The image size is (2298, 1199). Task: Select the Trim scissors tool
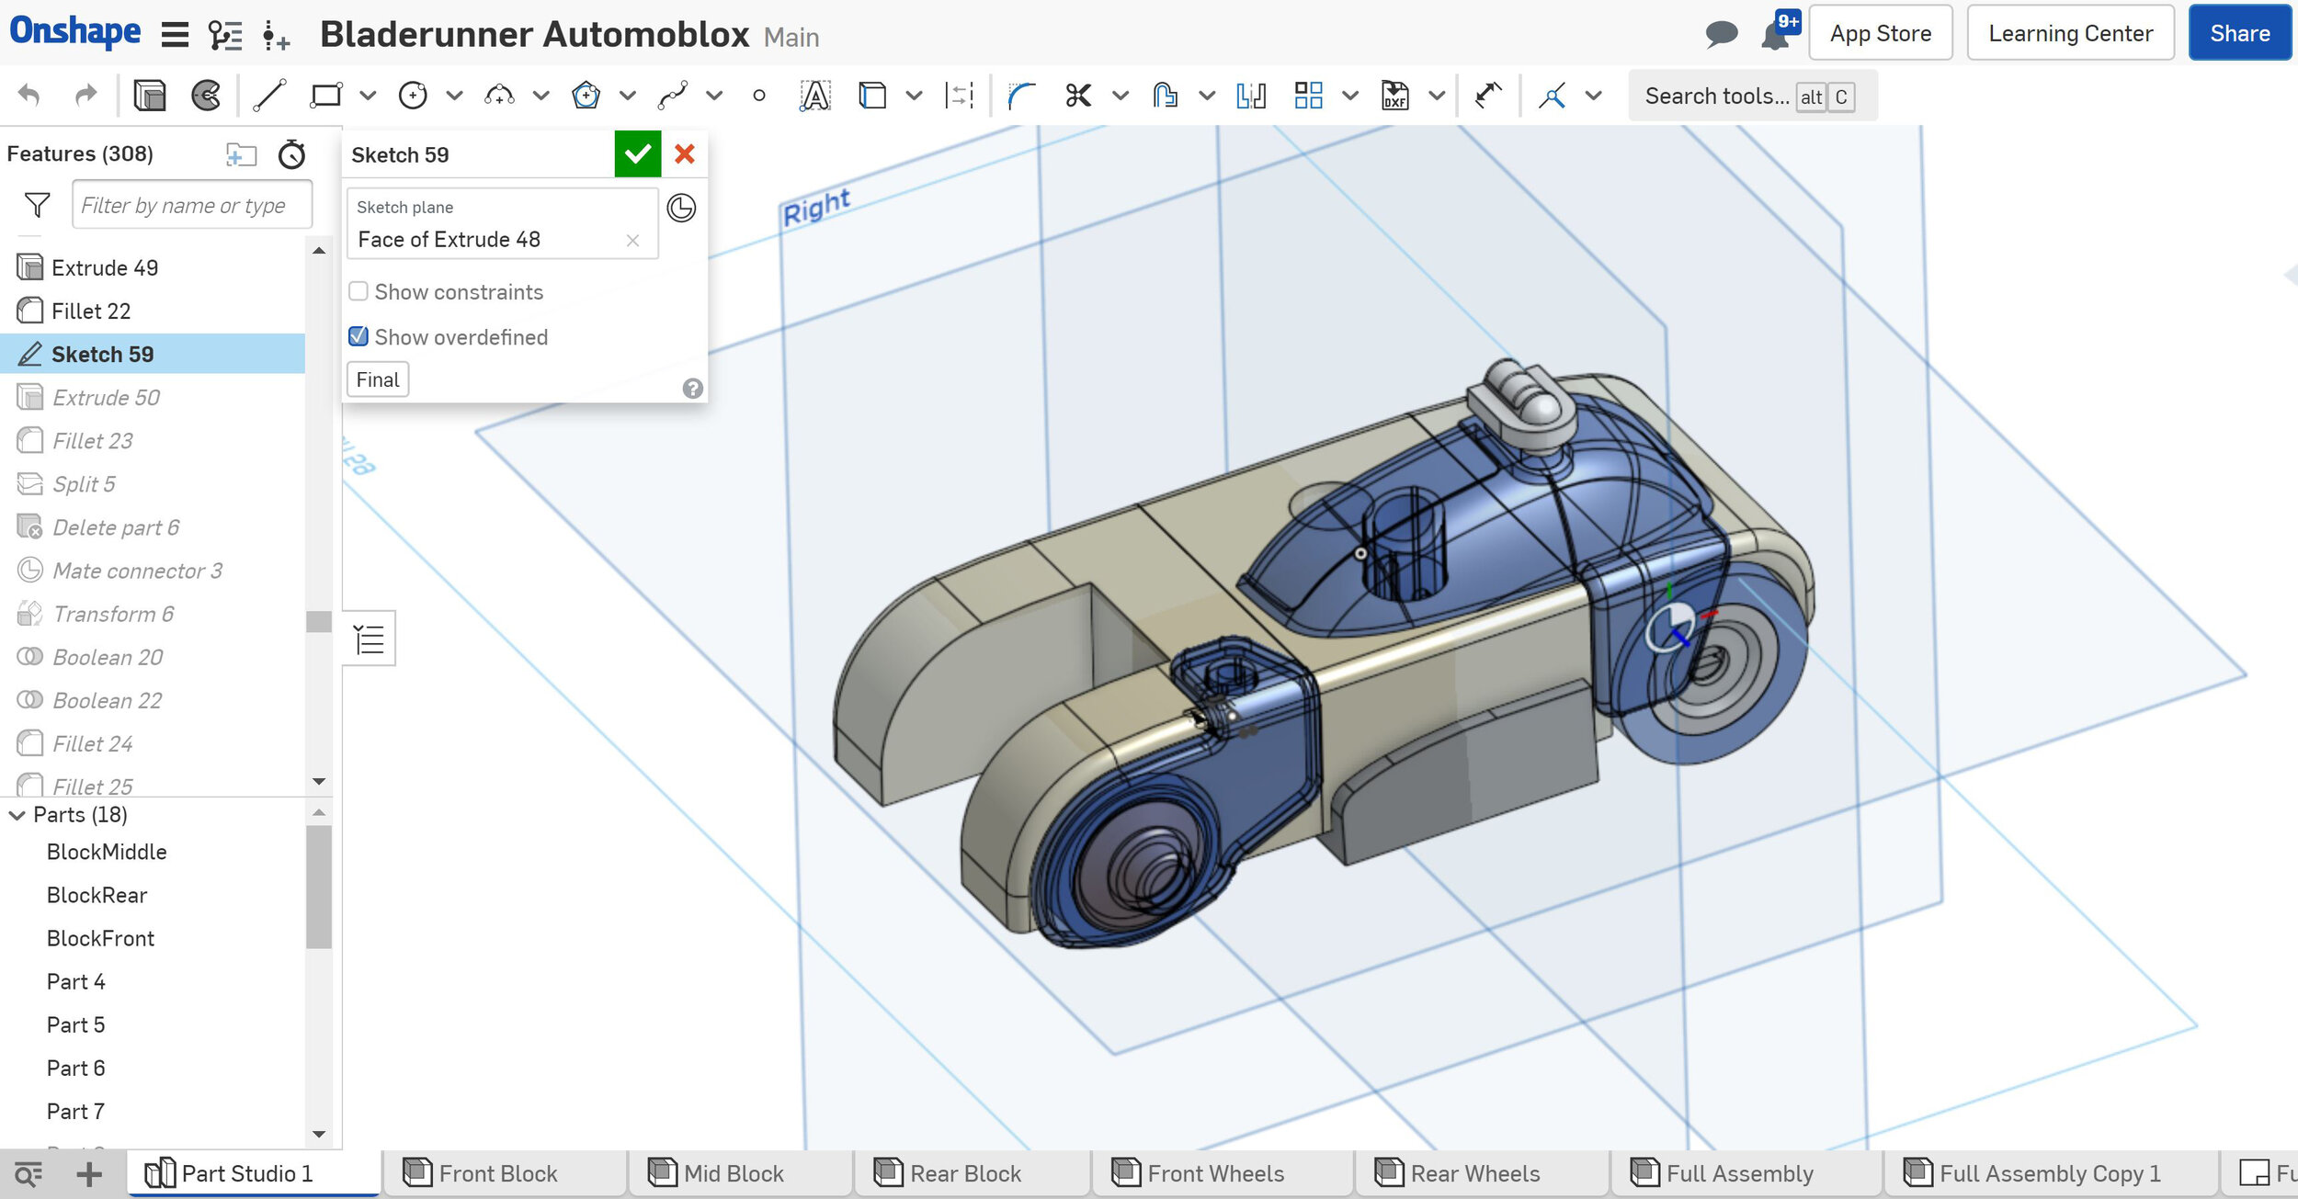pos(1078,96)
